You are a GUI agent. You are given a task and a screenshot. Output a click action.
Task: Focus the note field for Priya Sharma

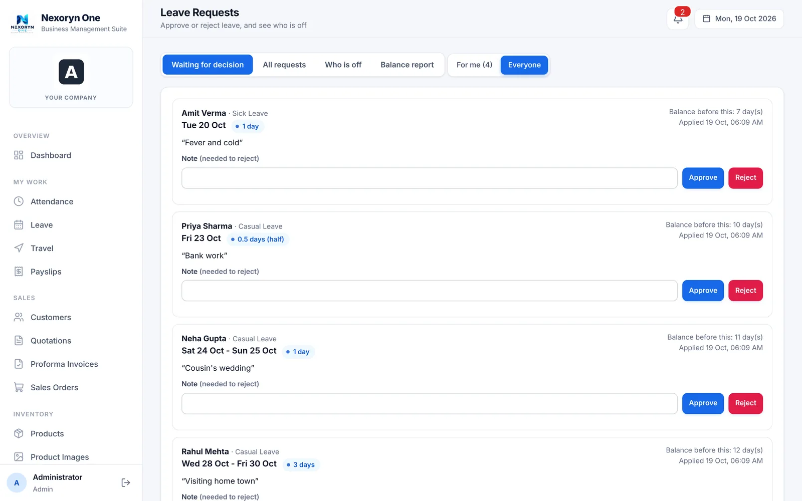[430, 291]
